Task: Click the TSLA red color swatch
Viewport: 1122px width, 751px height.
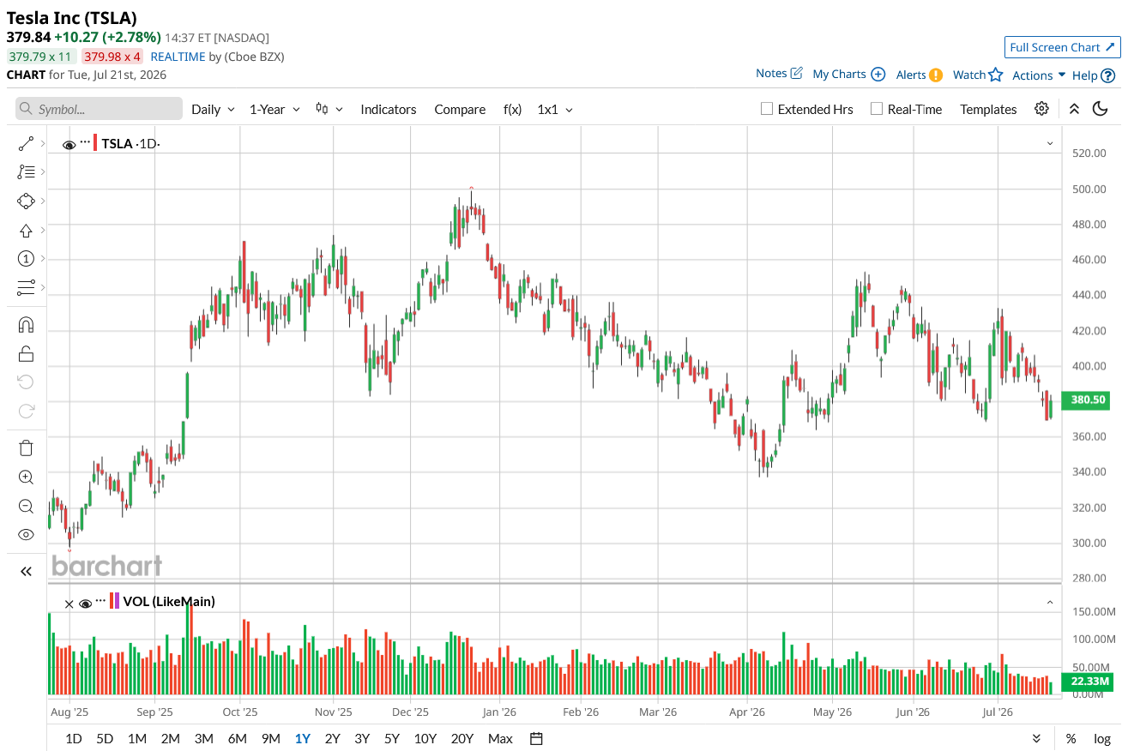Action: point(95,143)
